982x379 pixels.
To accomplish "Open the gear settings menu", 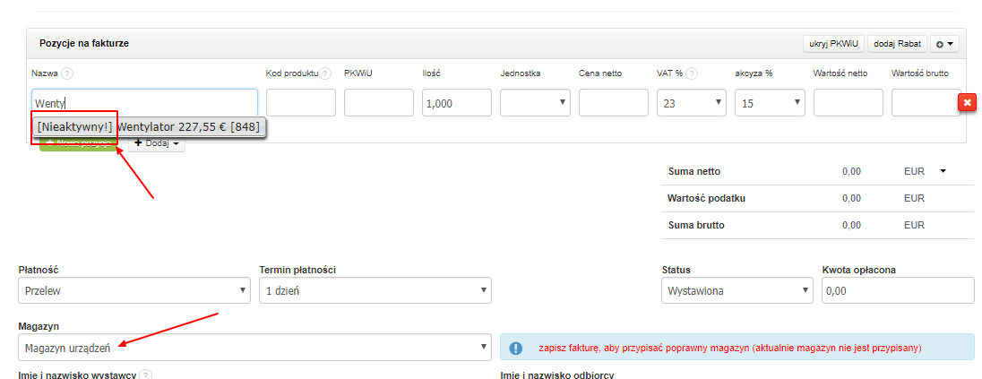I will click(944, 43).
